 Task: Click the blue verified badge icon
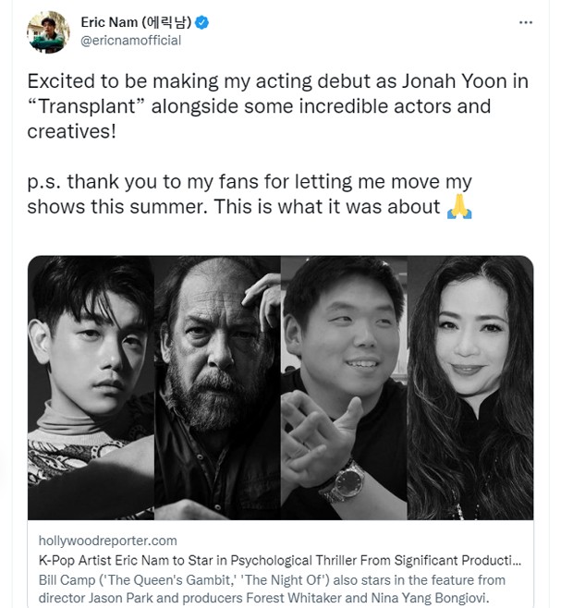pyautogui.click(x=201, y=22)
